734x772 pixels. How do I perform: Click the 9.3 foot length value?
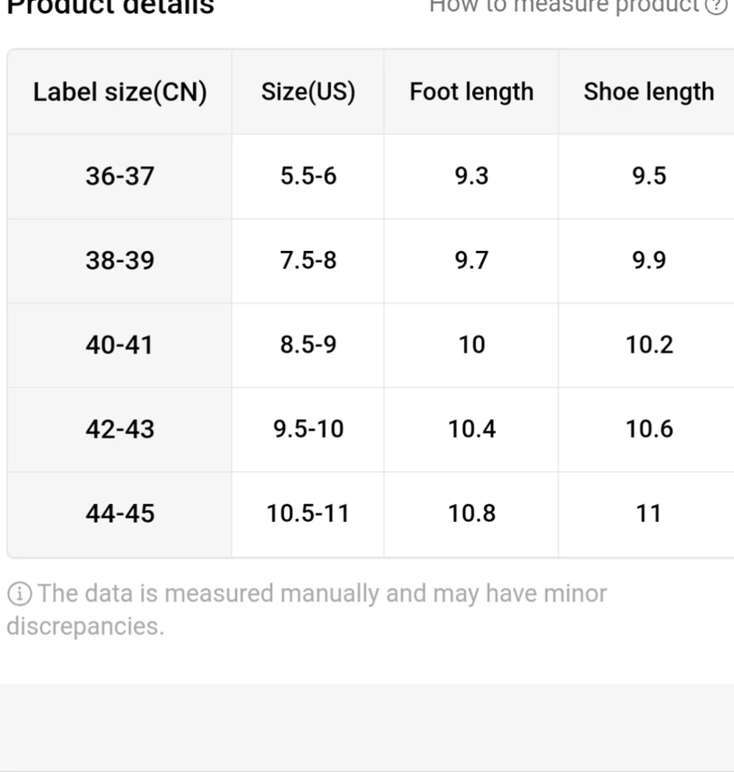[x=471, y=176]
